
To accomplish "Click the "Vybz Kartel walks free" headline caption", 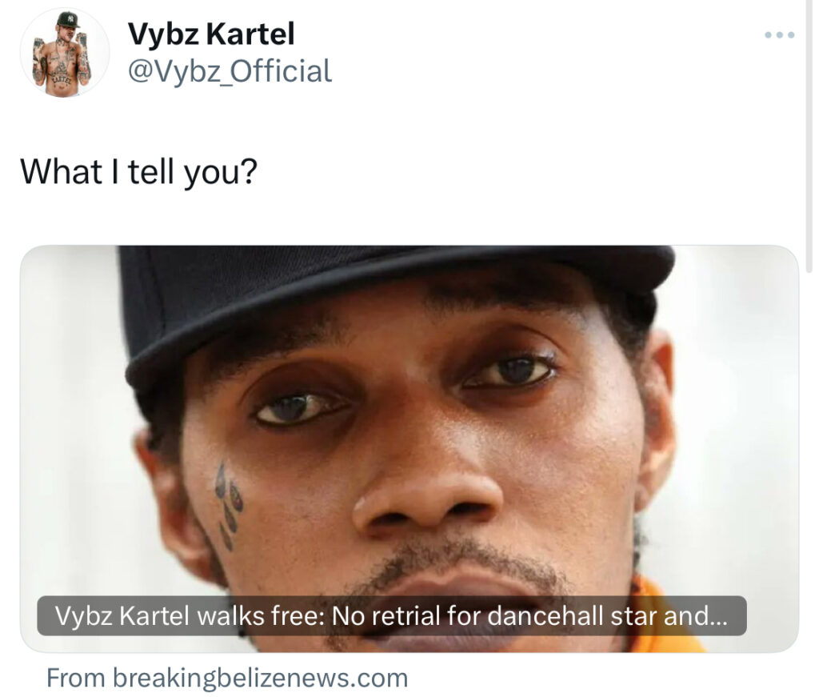I will 392,615.
